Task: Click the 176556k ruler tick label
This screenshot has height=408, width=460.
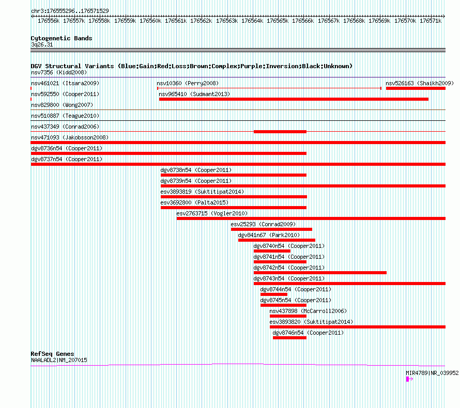Action: [x=49, y=21]
